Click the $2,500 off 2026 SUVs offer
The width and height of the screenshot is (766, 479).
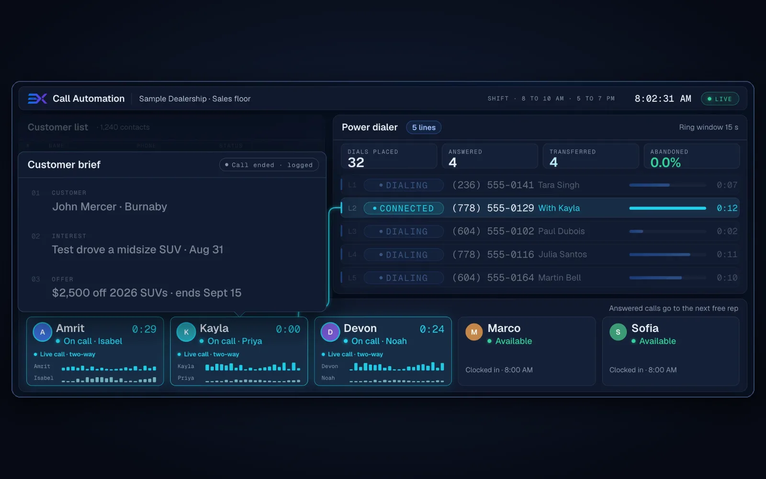click(x=146, y=293)
